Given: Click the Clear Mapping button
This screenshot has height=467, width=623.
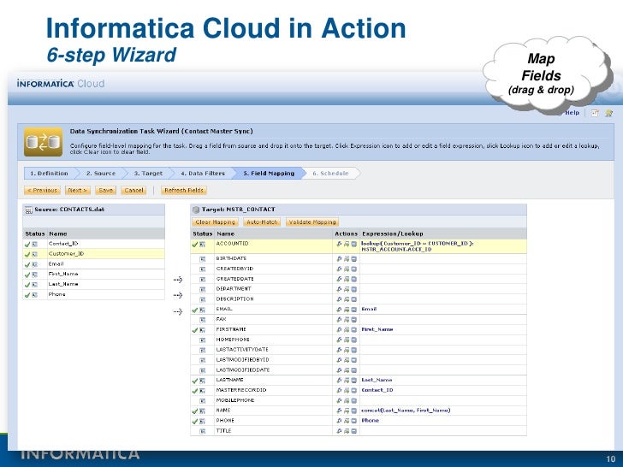Looking at the screenshot, I should 216,222.
